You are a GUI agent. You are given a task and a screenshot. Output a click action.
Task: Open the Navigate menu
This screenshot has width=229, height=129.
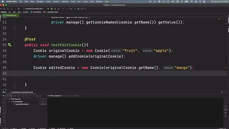40,1
